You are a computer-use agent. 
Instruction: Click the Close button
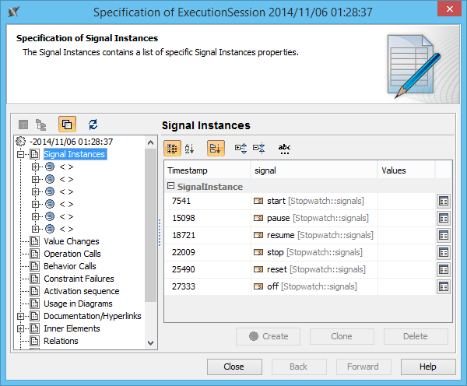pyautogui.click(x=233, y=367)
